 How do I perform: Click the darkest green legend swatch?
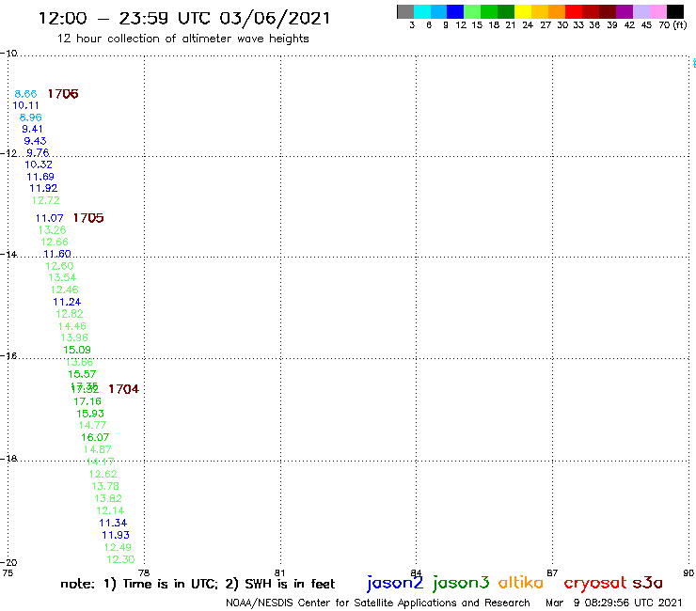[506, 11]
